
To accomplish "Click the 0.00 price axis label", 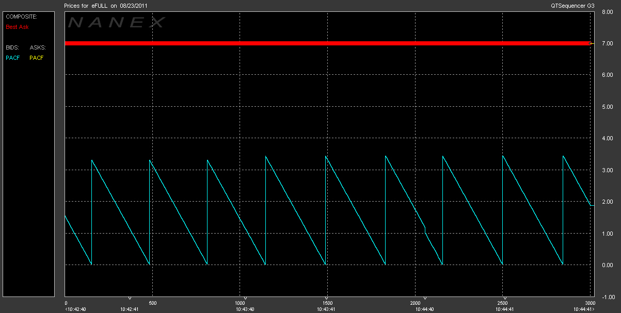I will point(608,266).
